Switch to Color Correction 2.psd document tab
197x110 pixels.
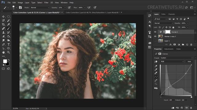point(93,13)
